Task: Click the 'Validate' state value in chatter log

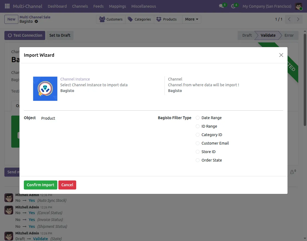Action: pyautogui.click(x=40, y=239)
